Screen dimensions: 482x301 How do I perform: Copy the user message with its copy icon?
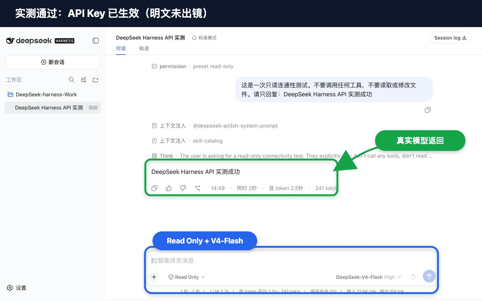[427, 110]
